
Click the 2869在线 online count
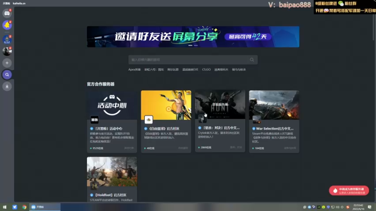205,148
